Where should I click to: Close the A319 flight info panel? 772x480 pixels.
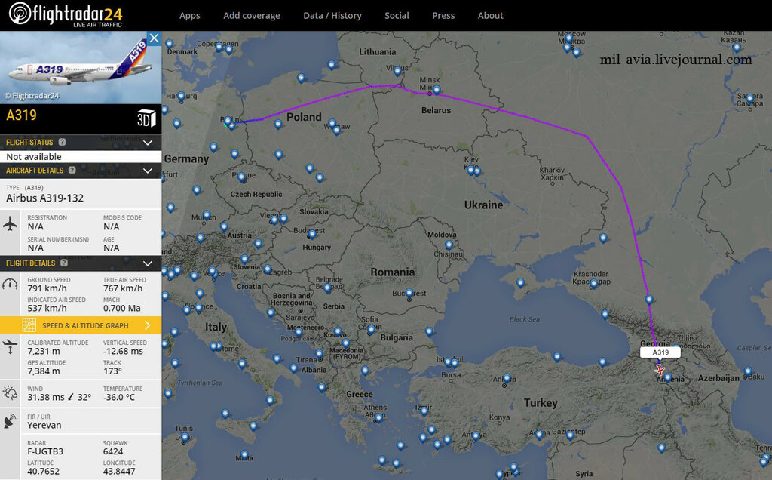154,38
